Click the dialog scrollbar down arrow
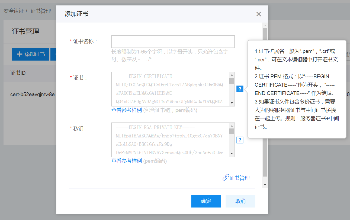 coord(265,184)
